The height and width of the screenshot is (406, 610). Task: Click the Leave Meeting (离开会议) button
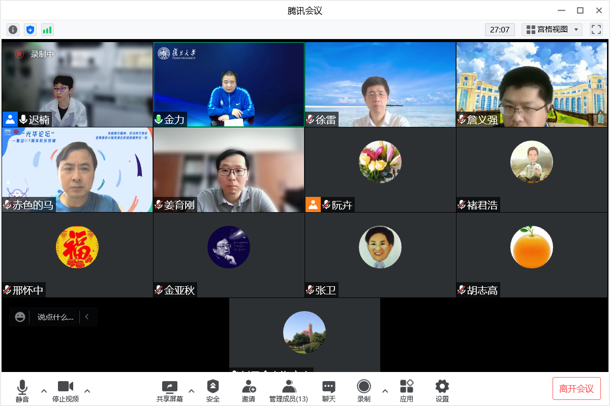pos(576,389)
